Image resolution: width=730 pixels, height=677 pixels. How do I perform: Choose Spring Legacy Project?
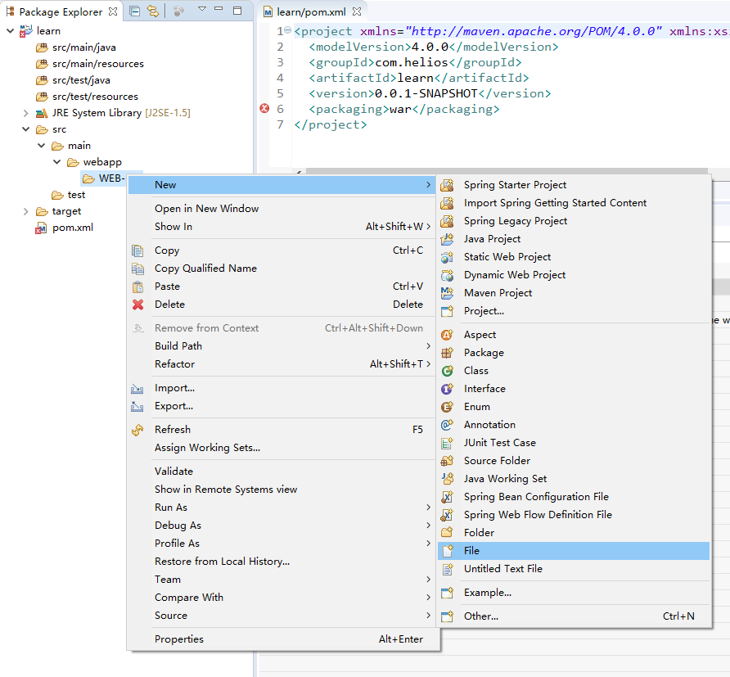574,221
